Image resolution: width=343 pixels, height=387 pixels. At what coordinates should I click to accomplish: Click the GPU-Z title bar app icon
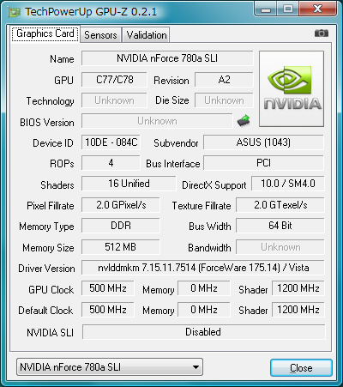coord(14,12)
